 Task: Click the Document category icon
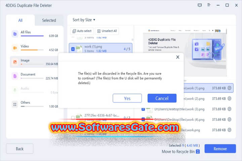tap(15, 76)
